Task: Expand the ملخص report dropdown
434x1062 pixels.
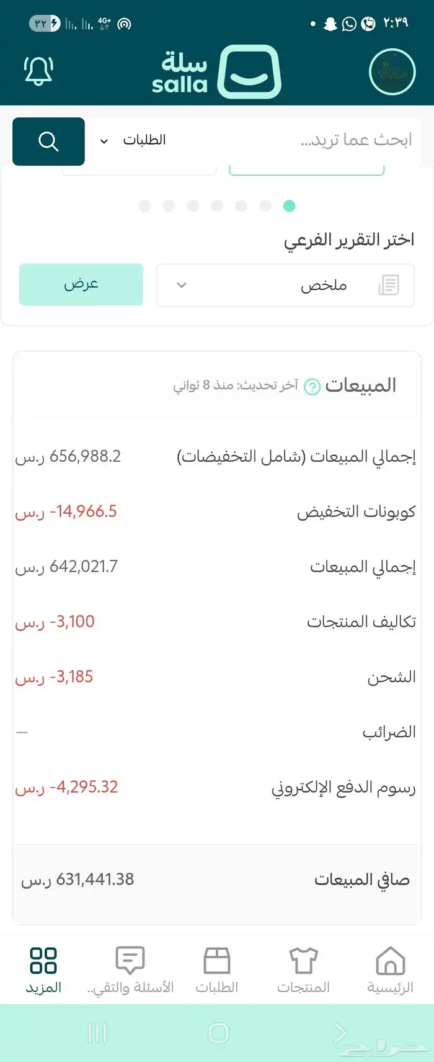Action: 182,286
